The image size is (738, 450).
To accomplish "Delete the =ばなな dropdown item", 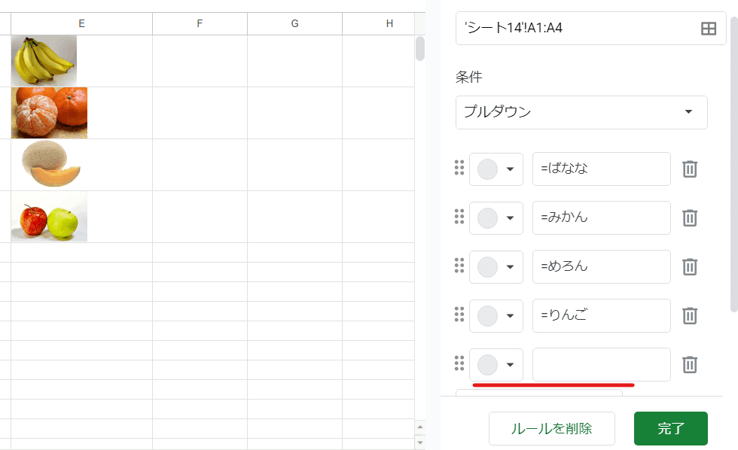I will click(x=690, y=169).
